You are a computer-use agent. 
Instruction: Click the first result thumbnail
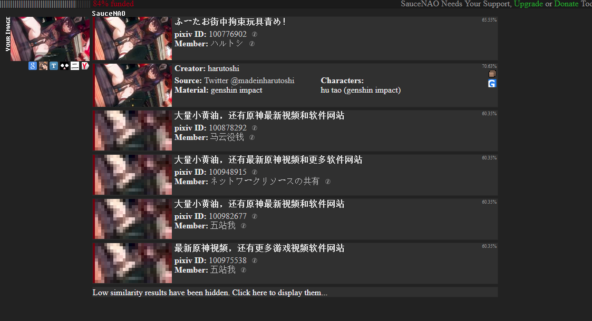point(132,38)
